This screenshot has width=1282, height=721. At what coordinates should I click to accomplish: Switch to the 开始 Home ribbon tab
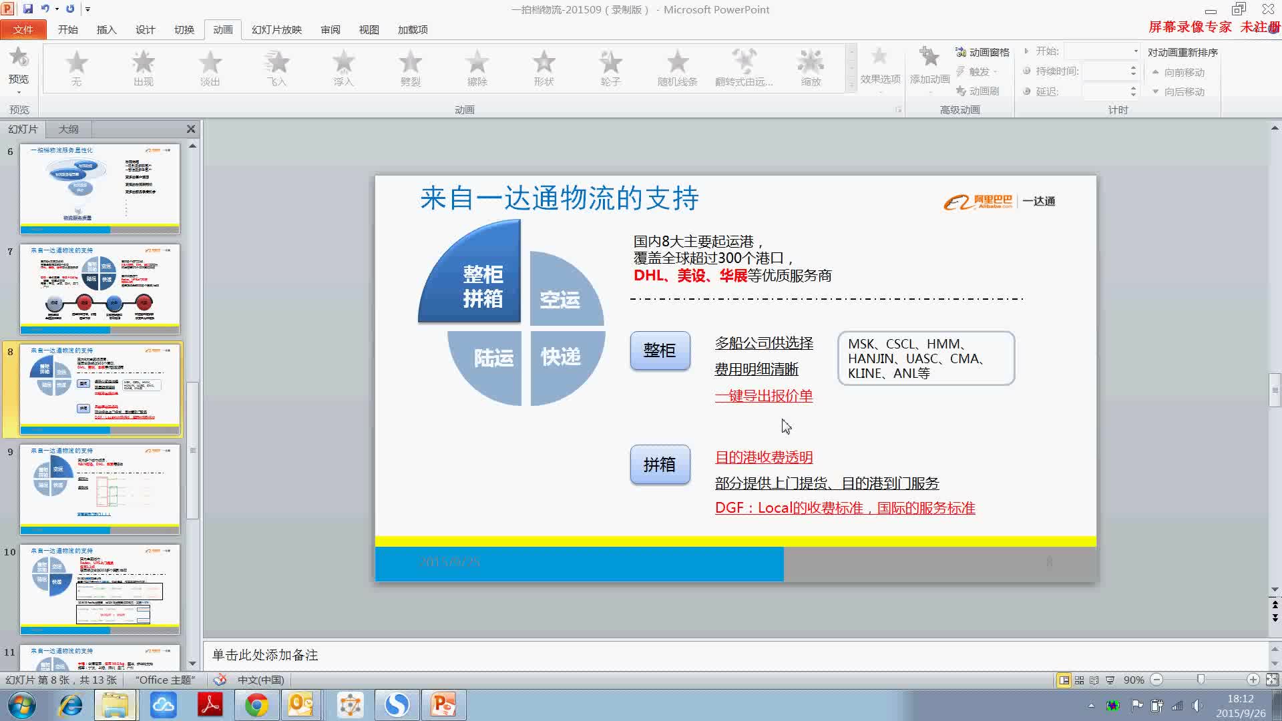[x=67, y=29]
